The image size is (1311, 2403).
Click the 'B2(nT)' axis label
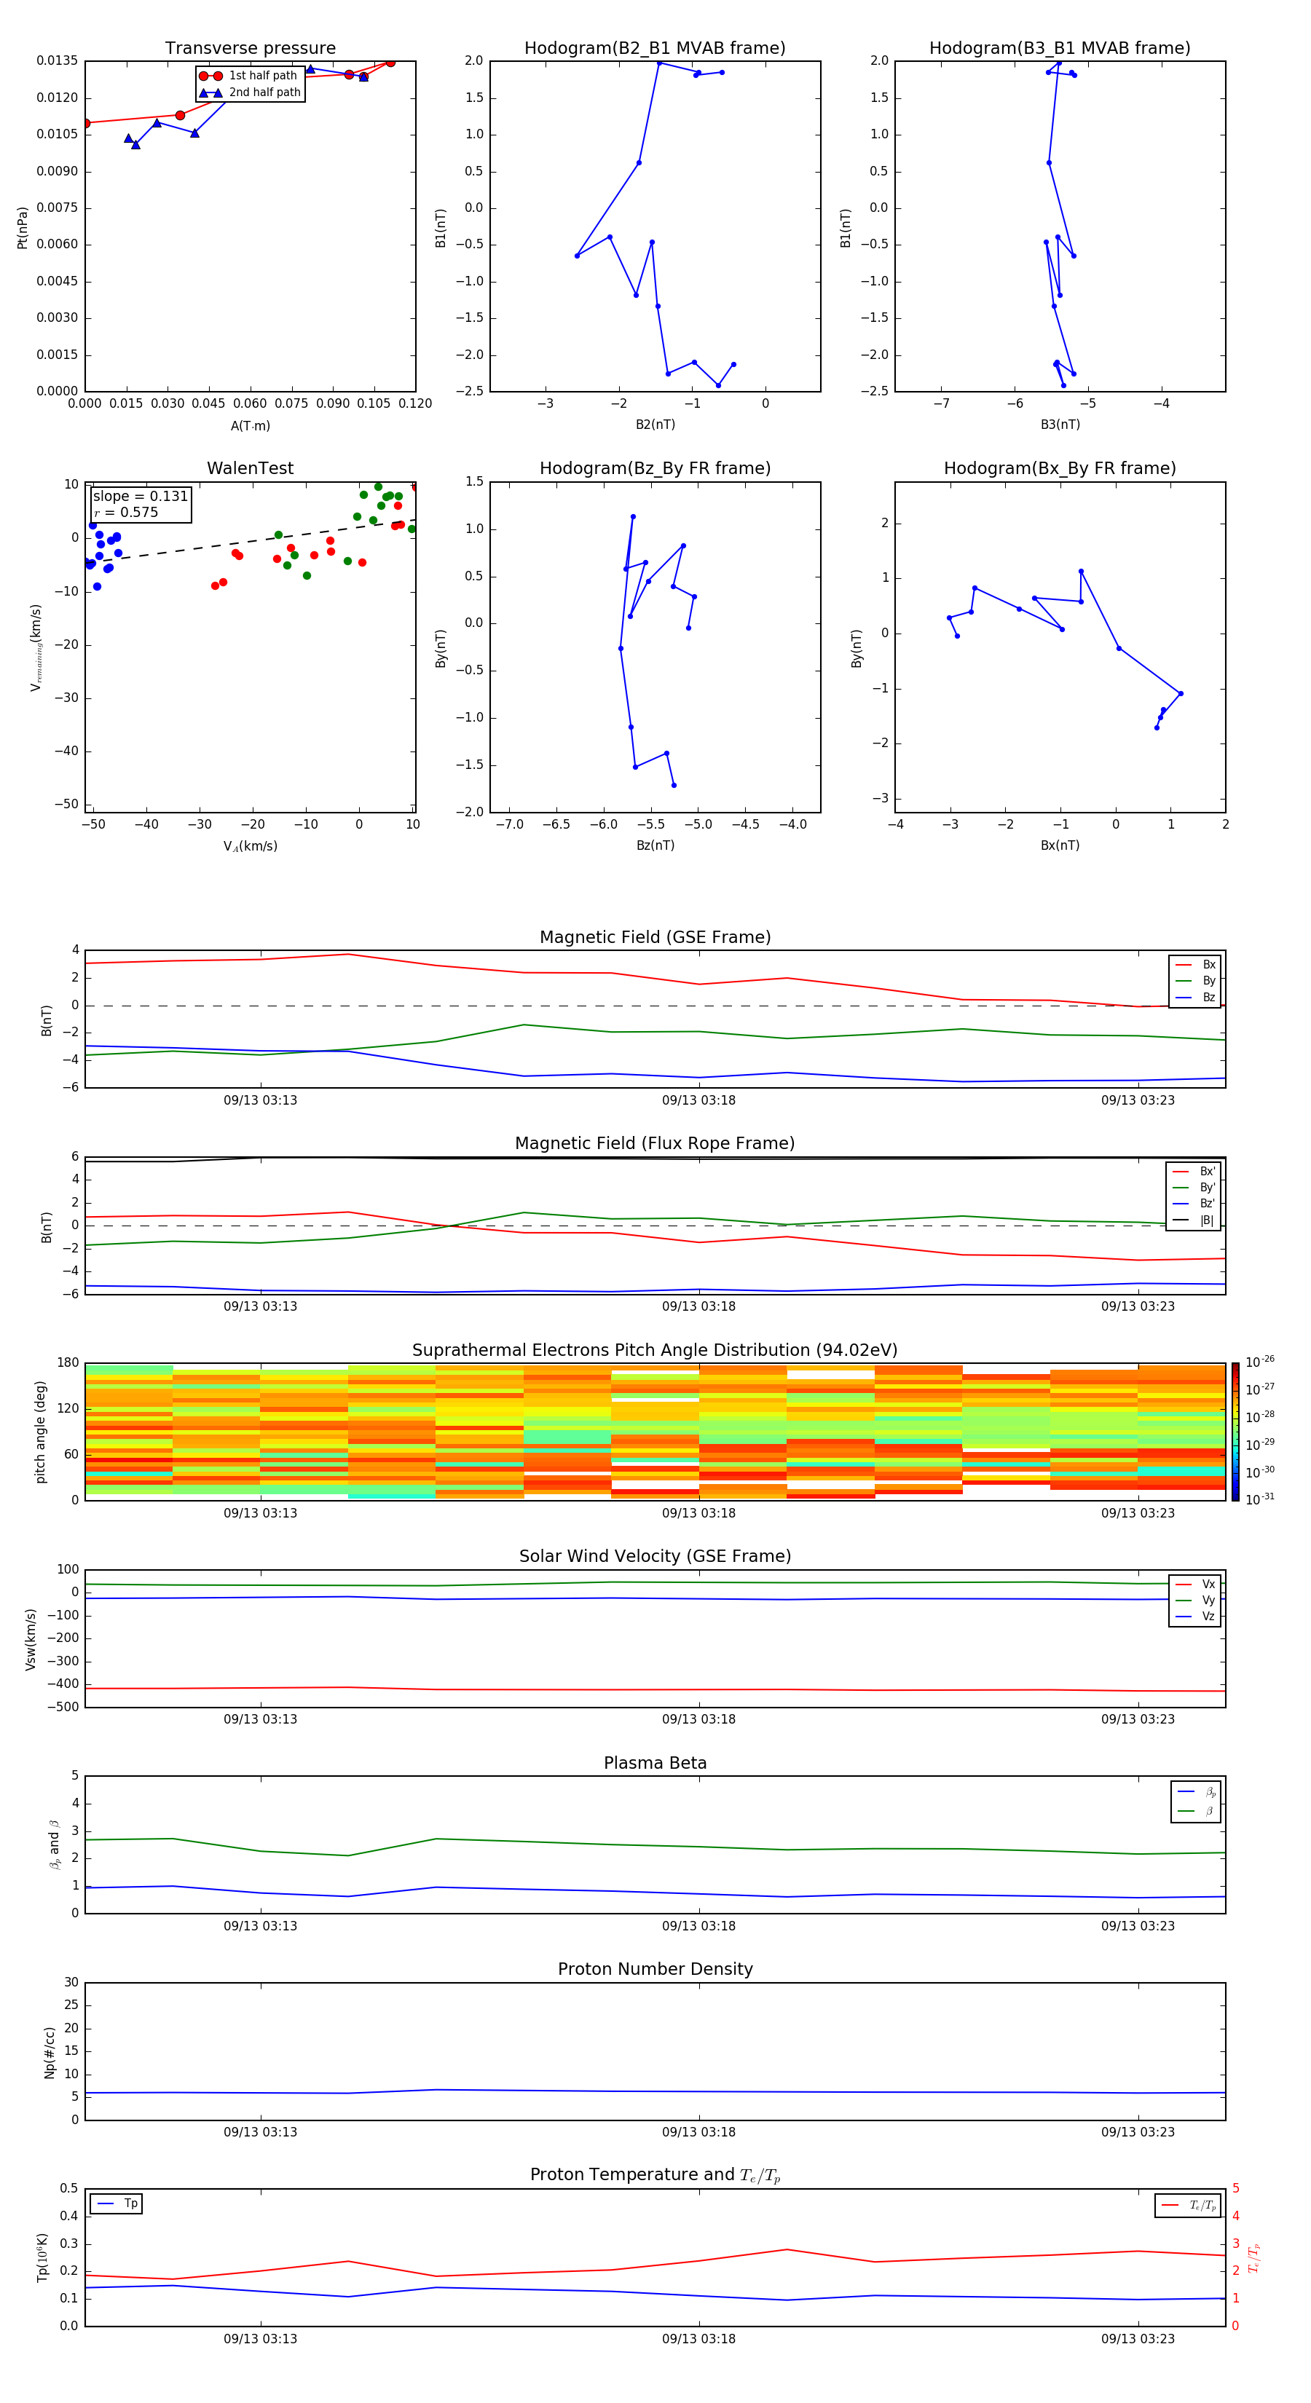click(655, 425)
